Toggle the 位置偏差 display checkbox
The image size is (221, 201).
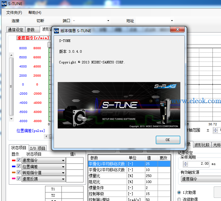coord(19,166)
